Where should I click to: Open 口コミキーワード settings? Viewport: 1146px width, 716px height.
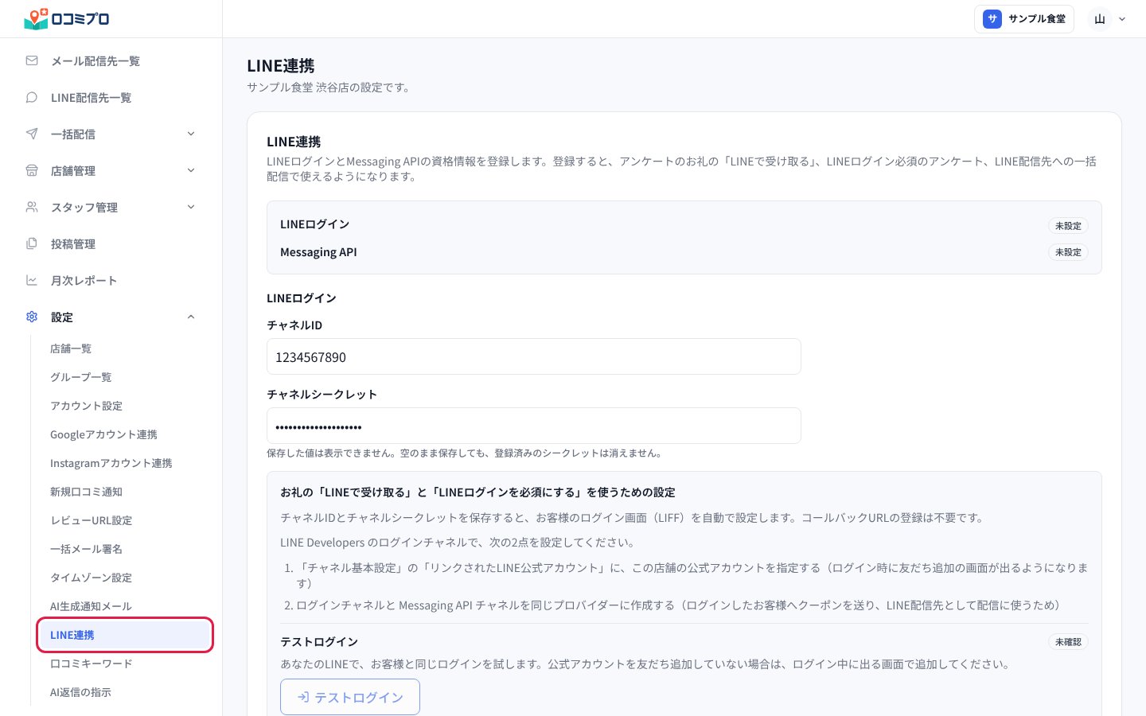click(92, 663)
